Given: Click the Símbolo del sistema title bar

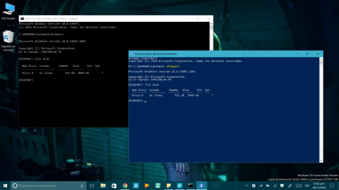Looking at the screenshot, I should (x=116, y=19).
